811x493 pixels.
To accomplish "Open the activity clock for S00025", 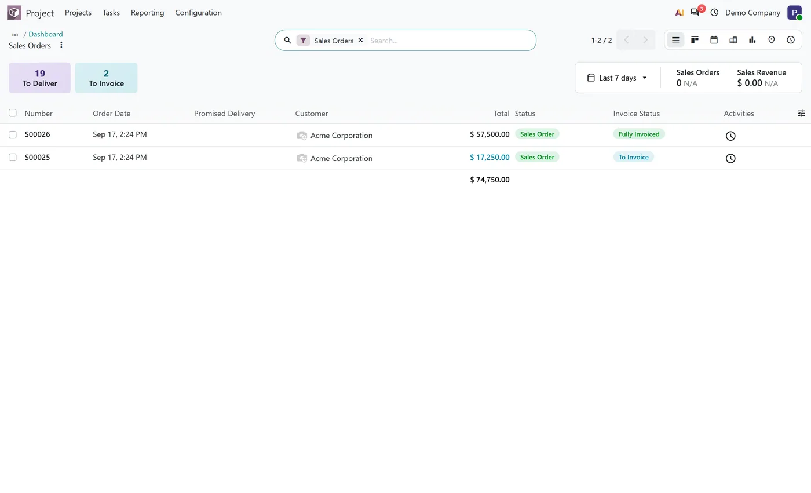I will pos(730,158).
